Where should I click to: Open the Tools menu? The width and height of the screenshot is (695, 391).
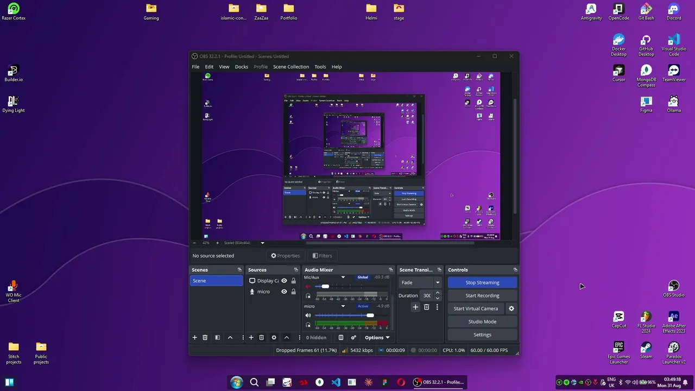point(320,67)
